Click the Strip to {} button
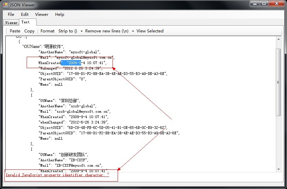 (x=68, y=31)
